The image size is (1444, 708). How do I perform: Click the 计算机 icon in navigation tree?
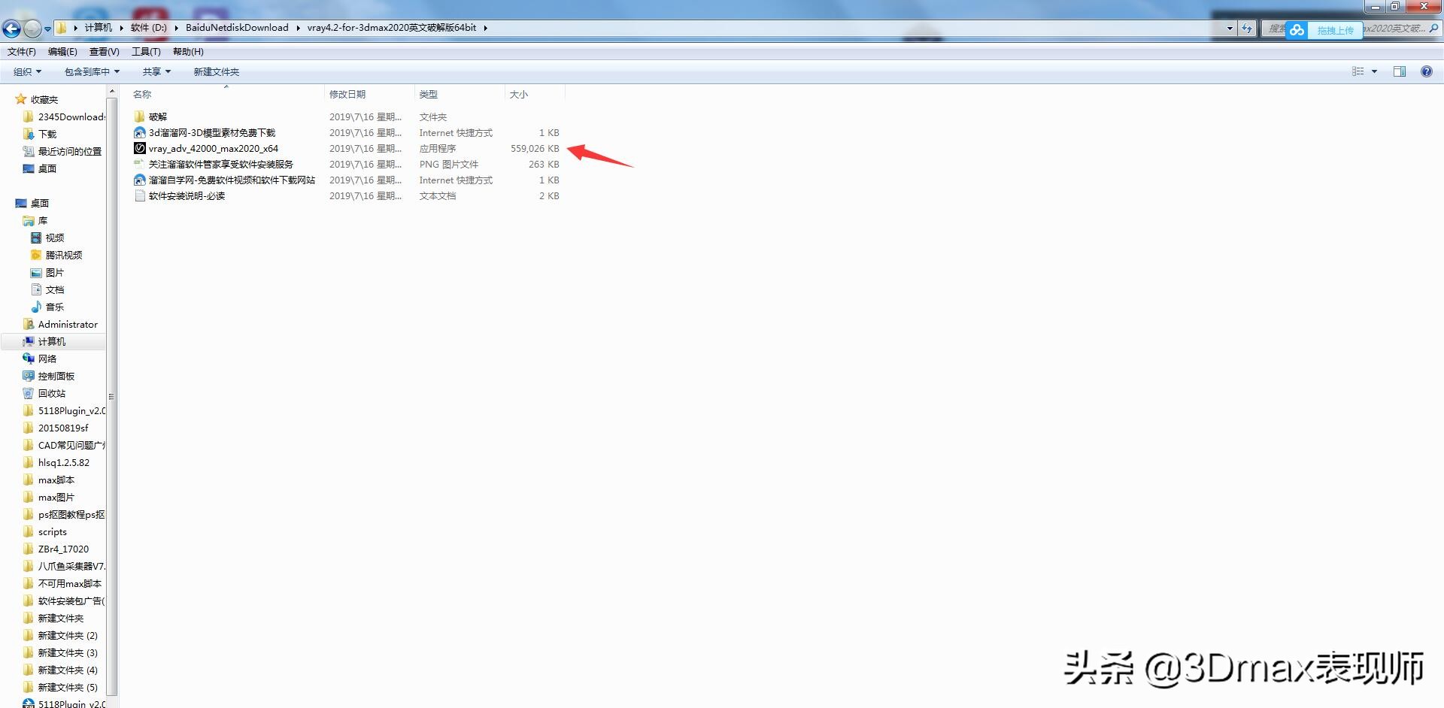click(29, 341)
